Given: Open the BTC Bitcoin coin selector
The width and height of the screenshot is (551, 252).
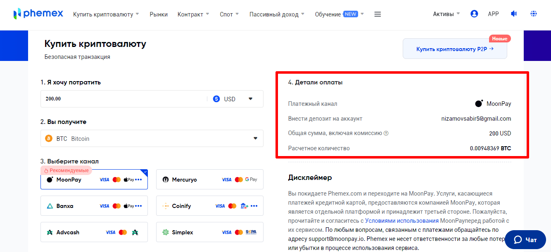Looking at the screenshot, I should (152, 138).
